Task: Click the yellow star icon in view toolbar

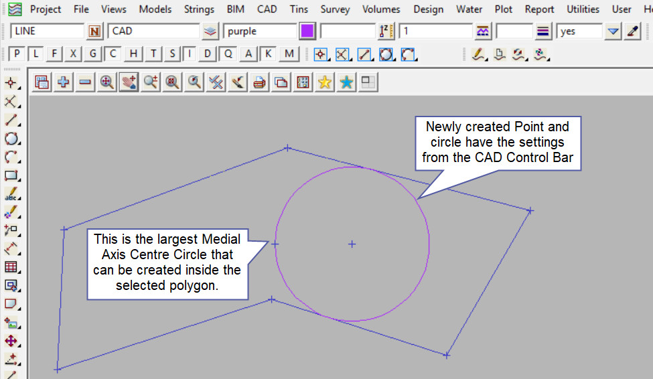Action: pos(325,82)
